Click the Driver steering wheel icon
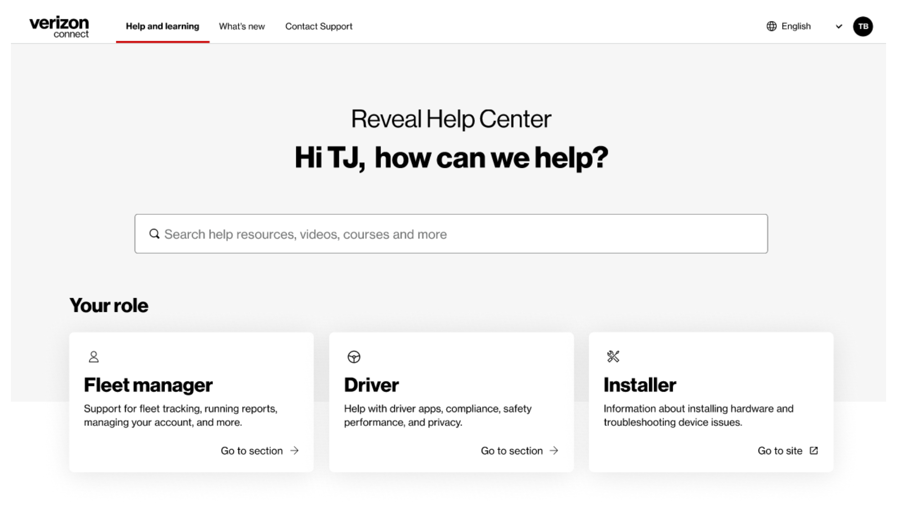This screenshot has width=897, height=507. [x=354, y=357]
